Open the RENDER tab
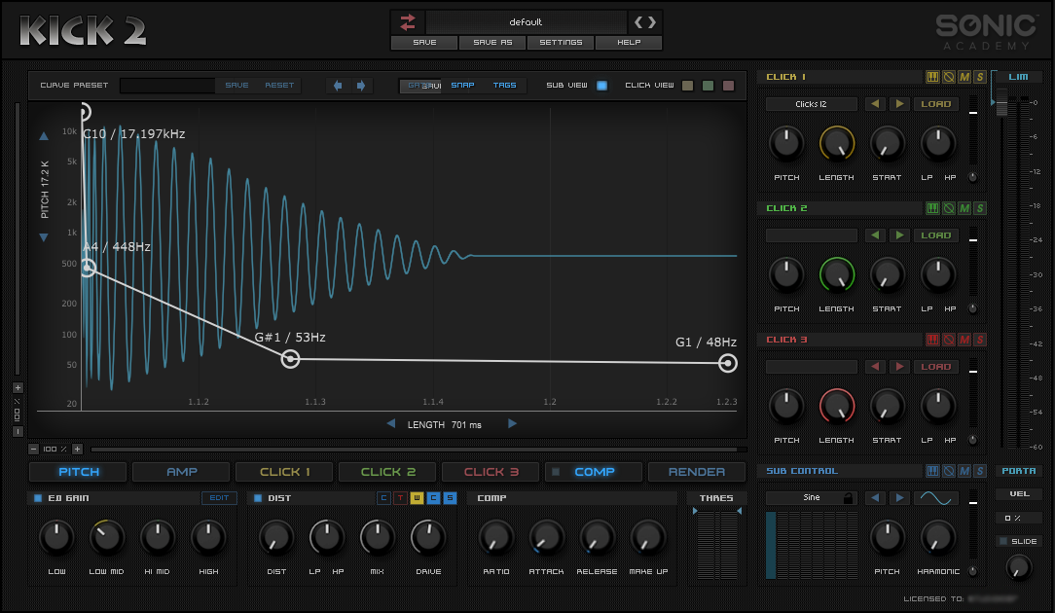The width and height of the screenshot is (1055, 613). [697, 472]
